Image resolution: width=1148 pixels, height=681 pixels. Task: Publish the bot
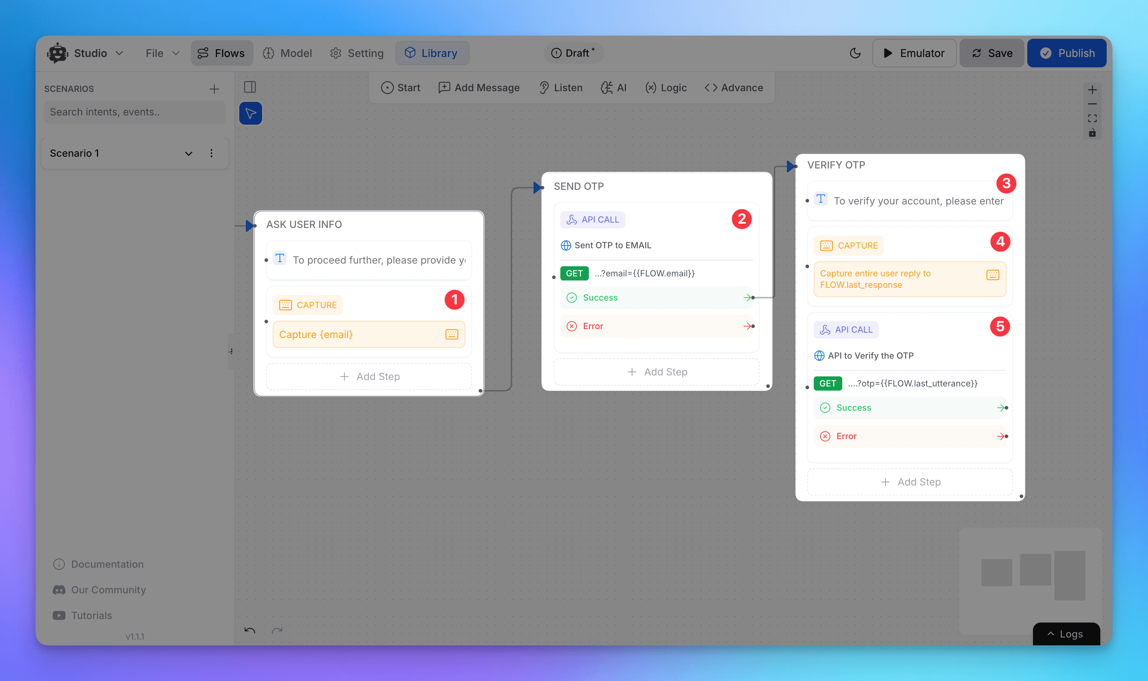1067,53
